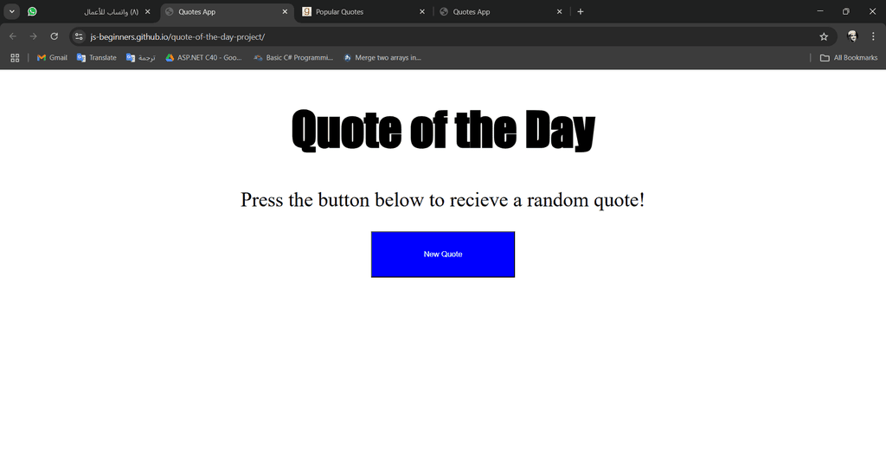Open the apps grid shortcut
The width and height of the screenshot is (886, 471).
pyautogui.click(x=16, y=58)
